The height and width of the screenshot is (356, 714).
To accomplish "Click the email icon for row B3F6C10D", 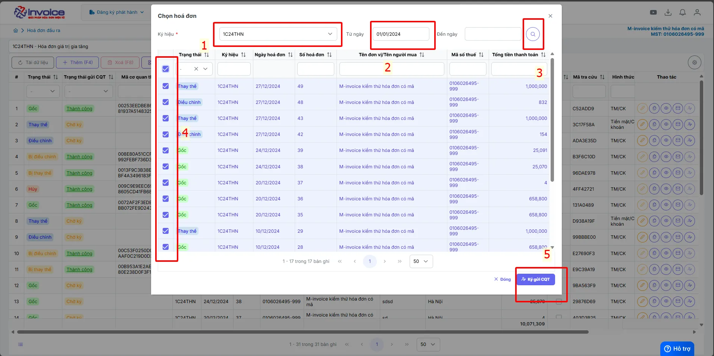I will (x=678, y=157).
